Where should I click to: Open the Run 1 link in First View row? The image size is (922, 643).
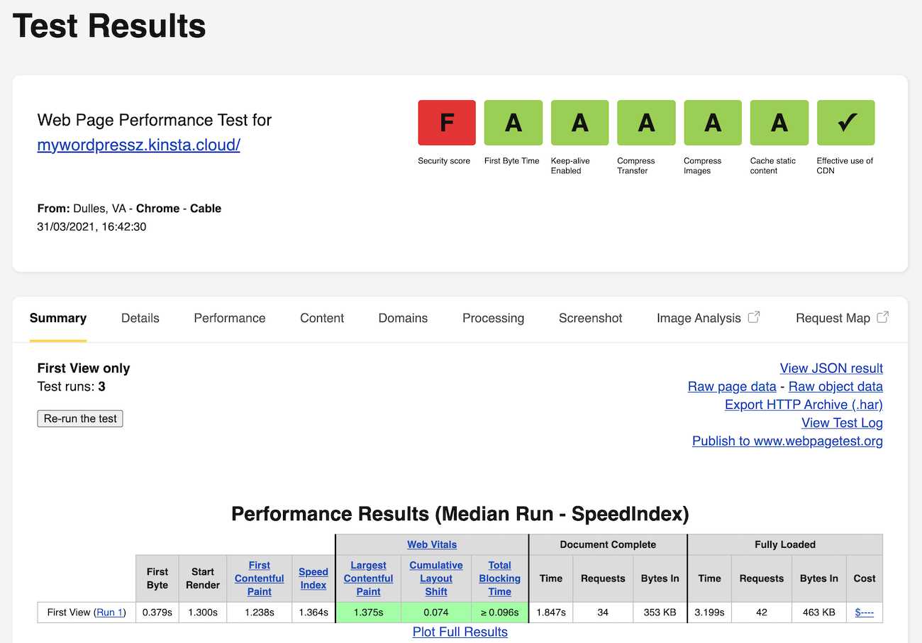110,612
